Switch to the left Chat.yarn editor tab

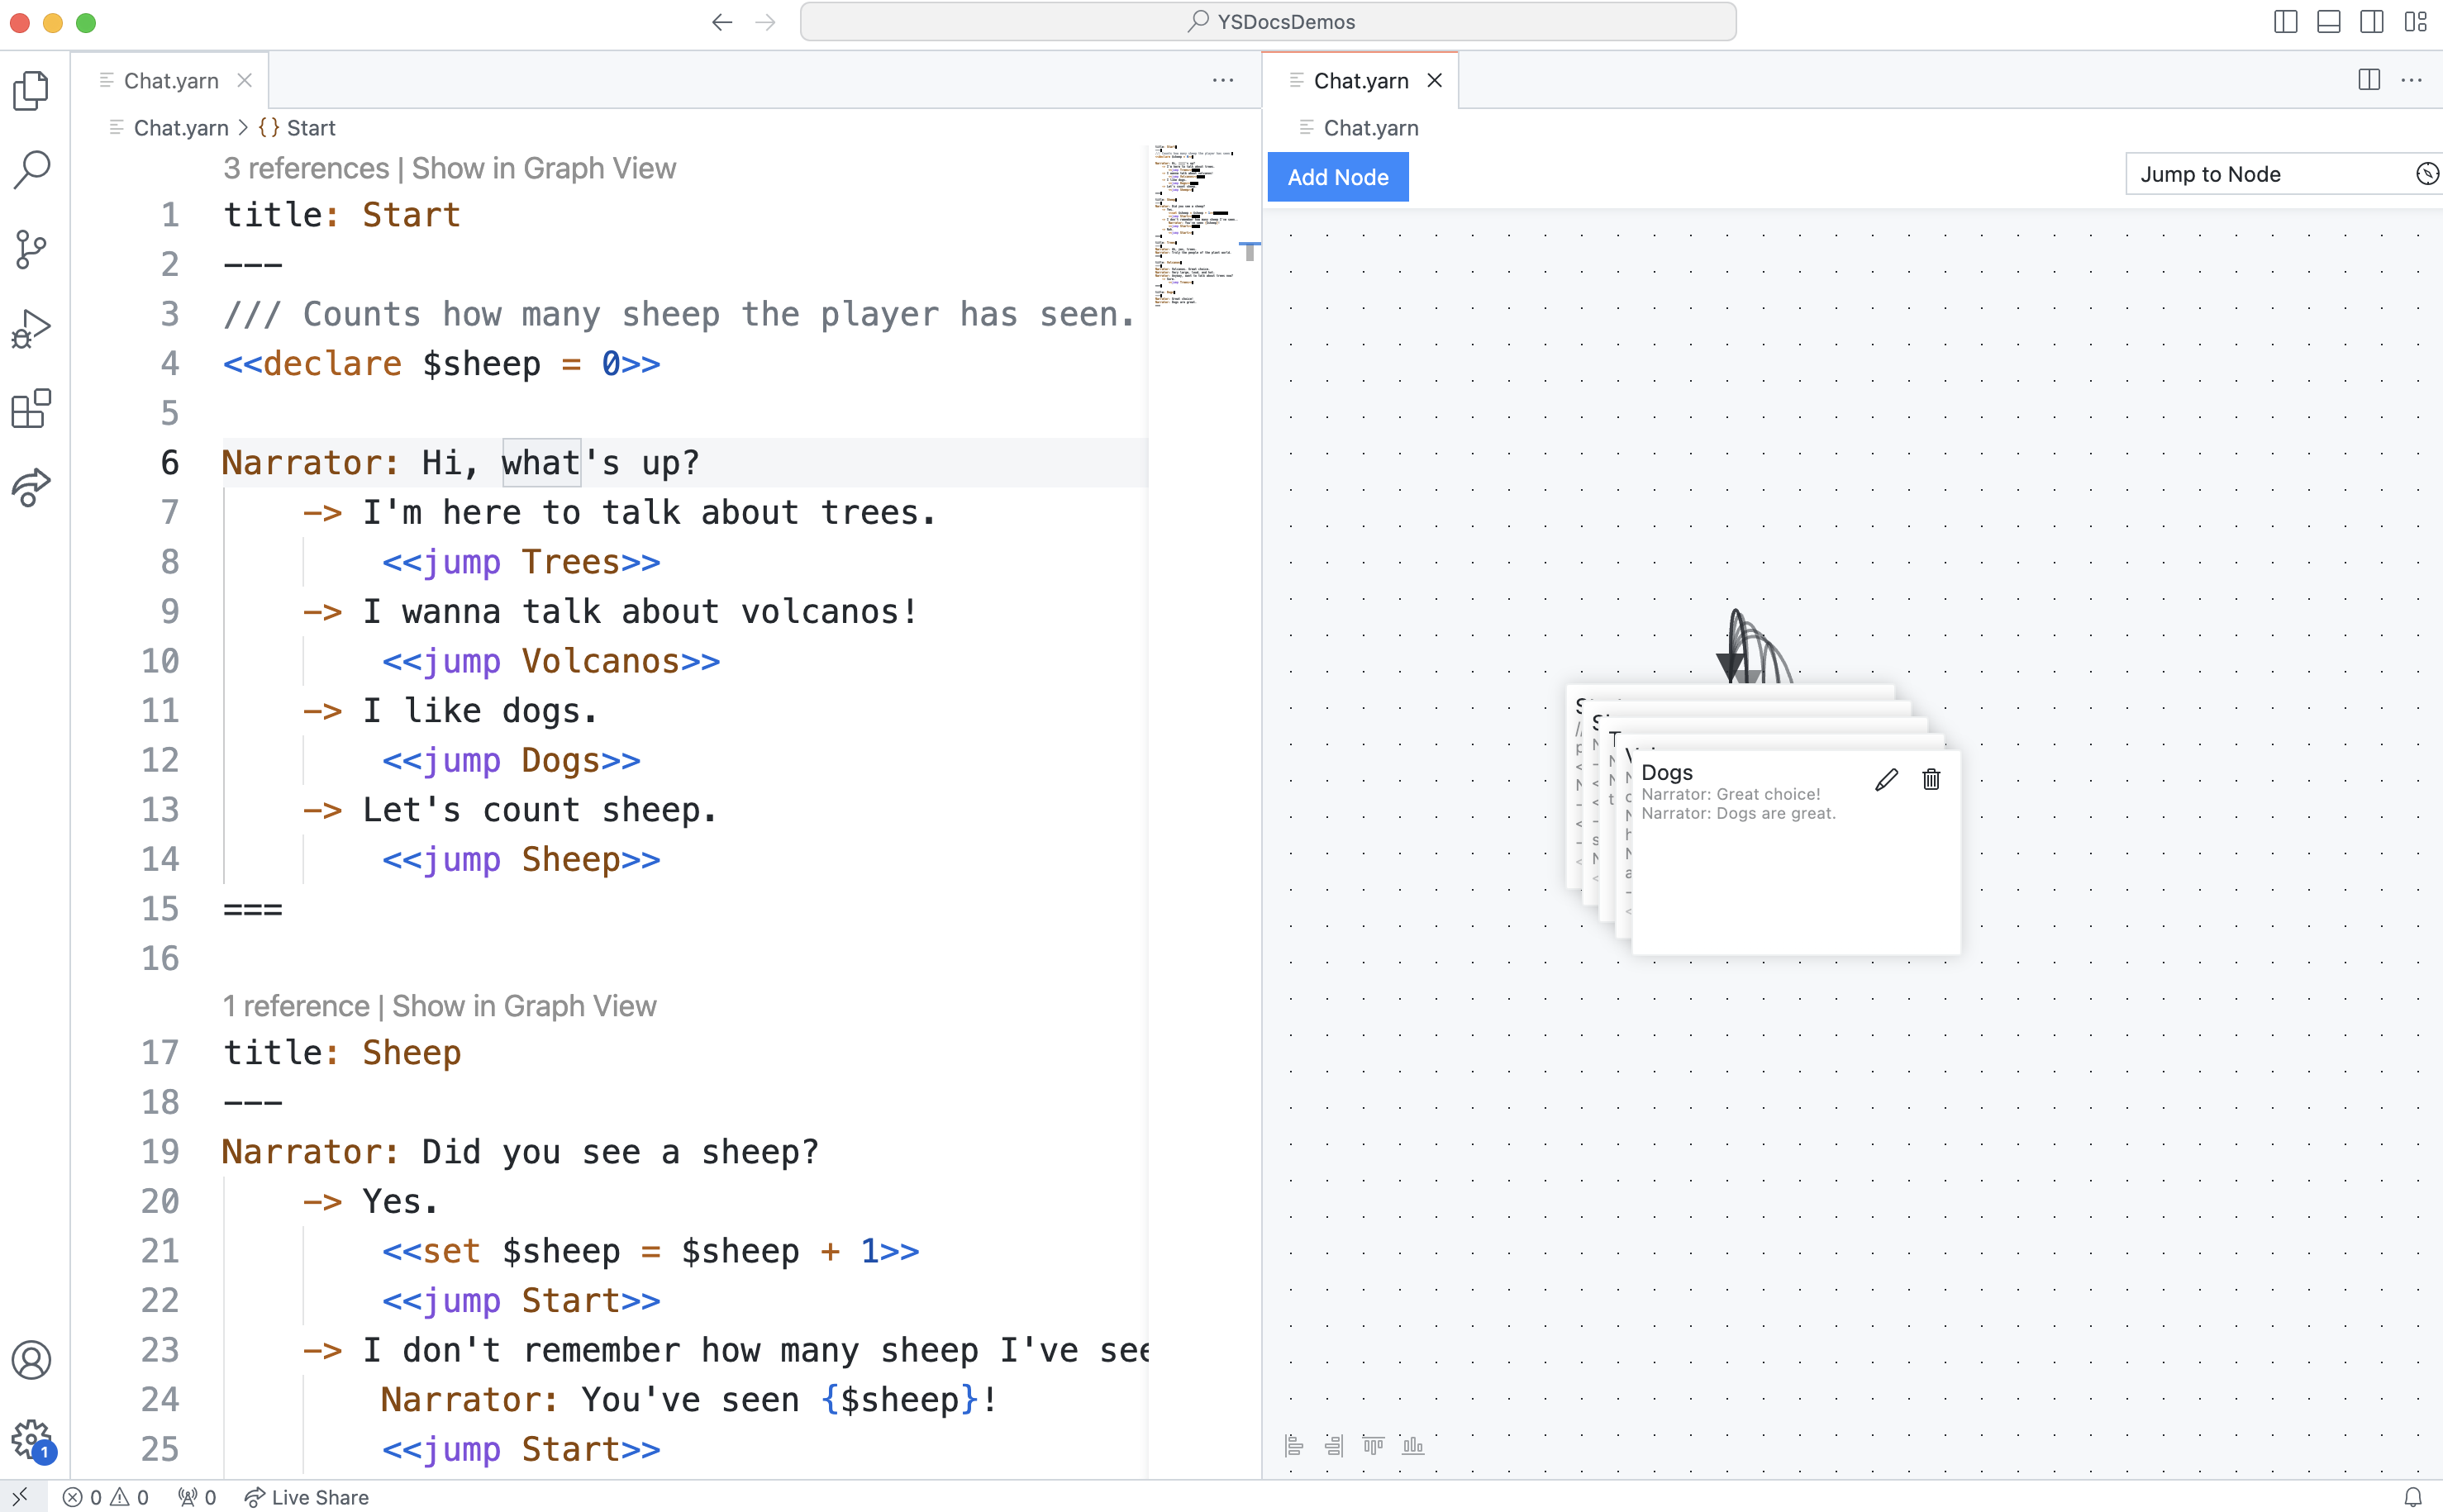(171, 81)
